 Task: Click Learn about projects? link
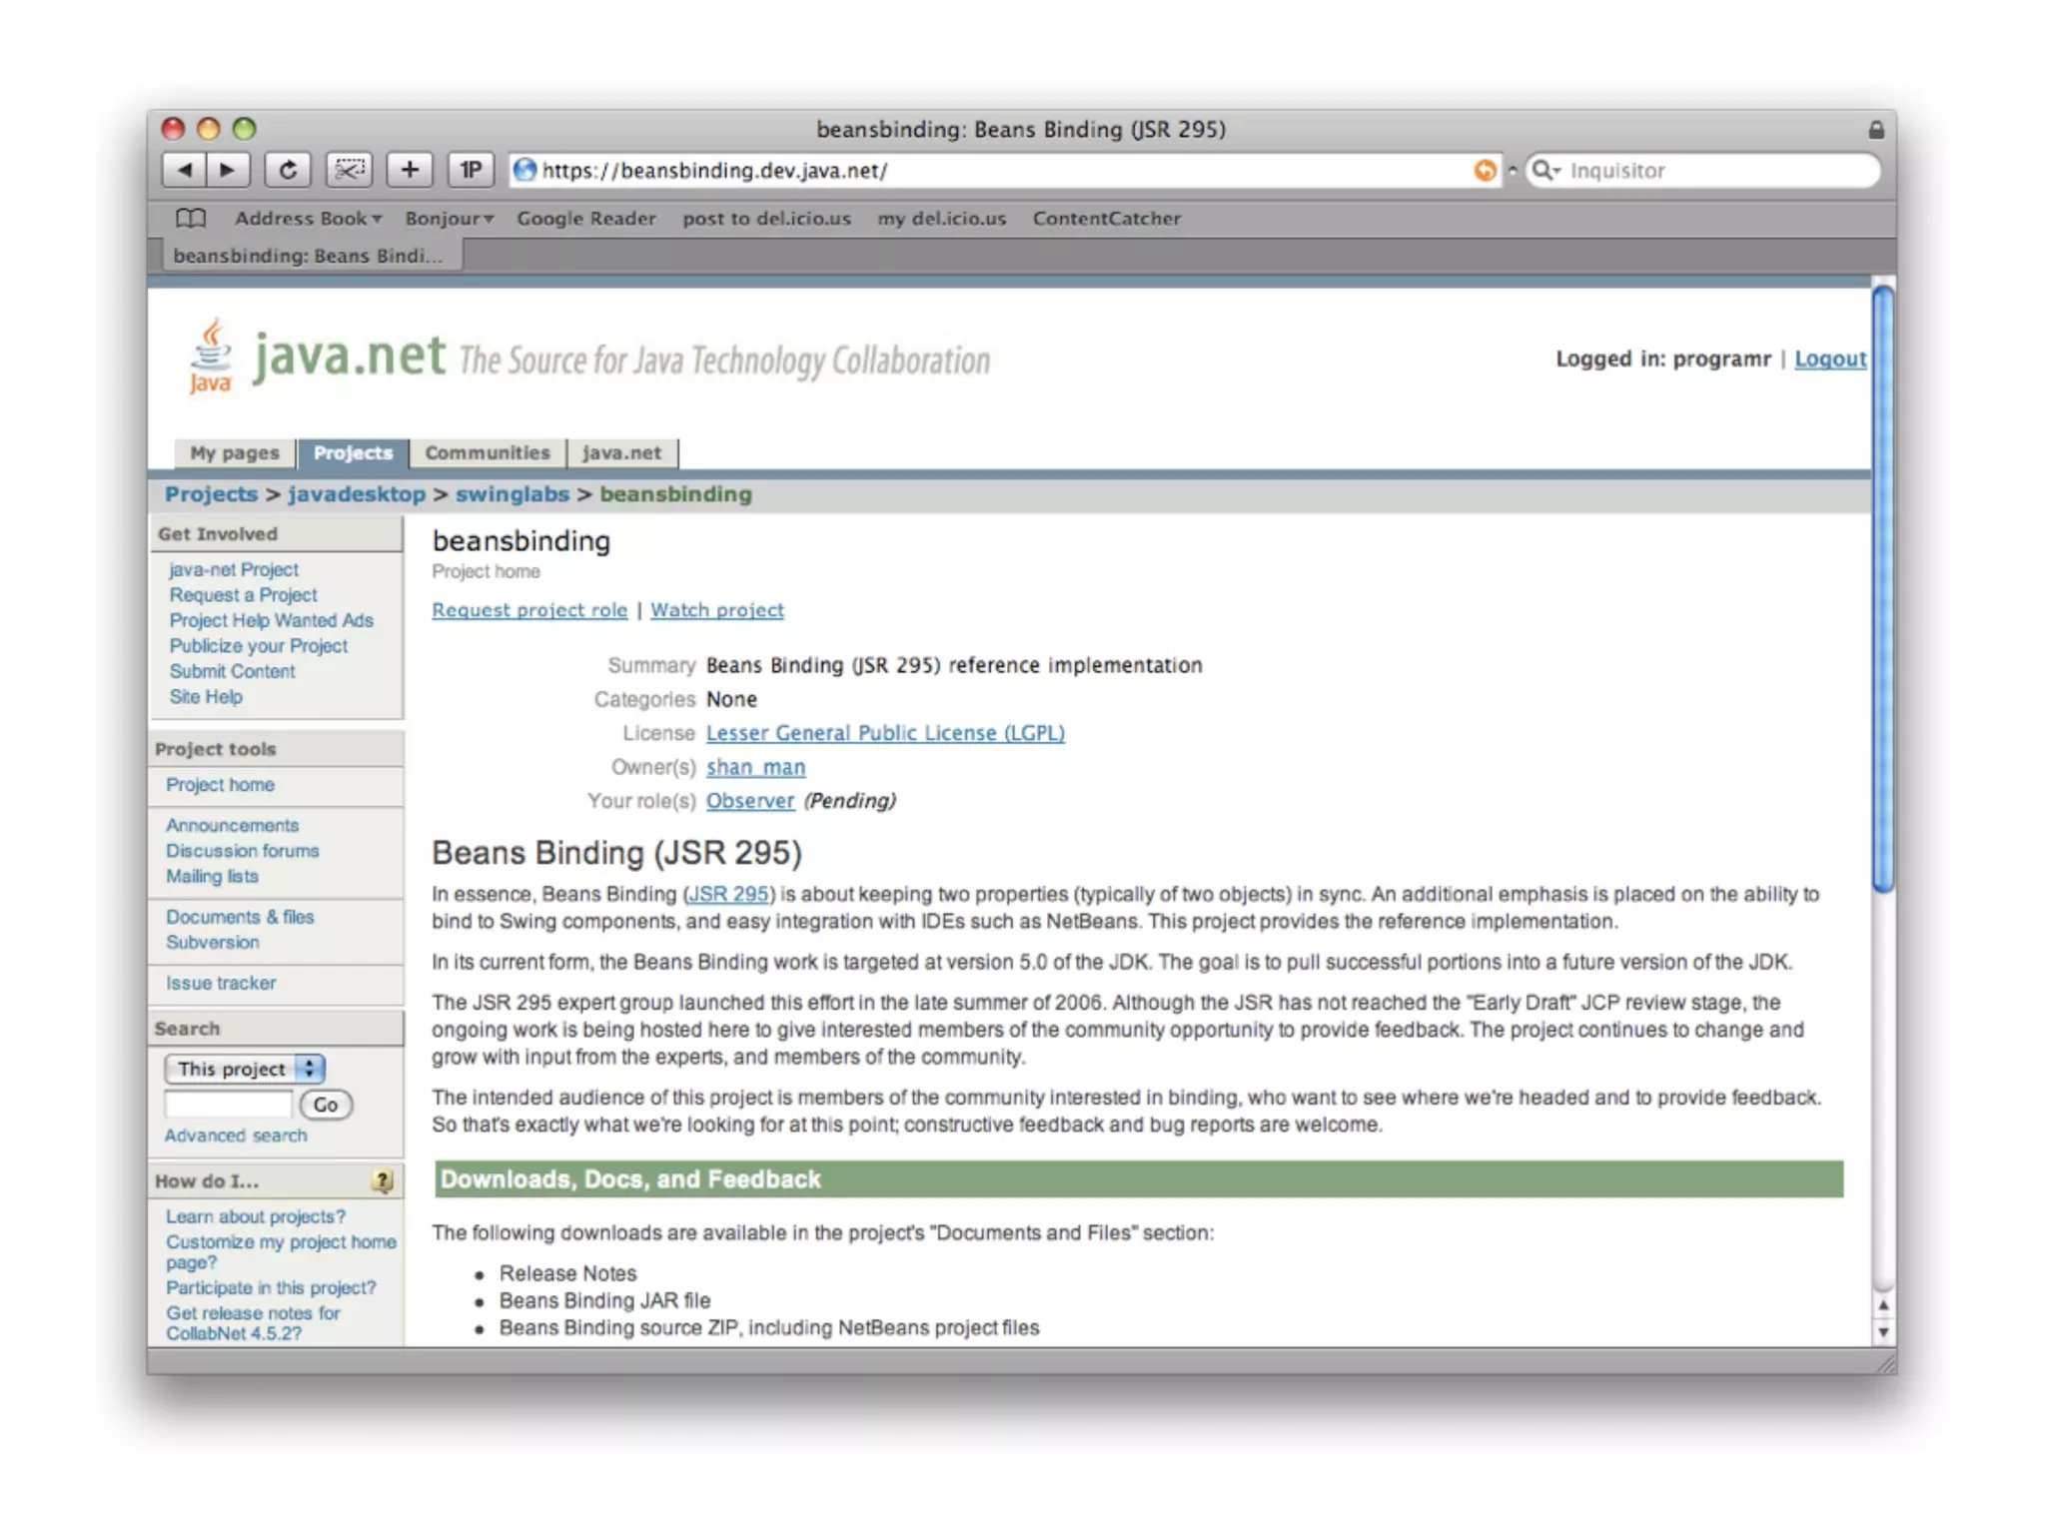point(256,1216)
